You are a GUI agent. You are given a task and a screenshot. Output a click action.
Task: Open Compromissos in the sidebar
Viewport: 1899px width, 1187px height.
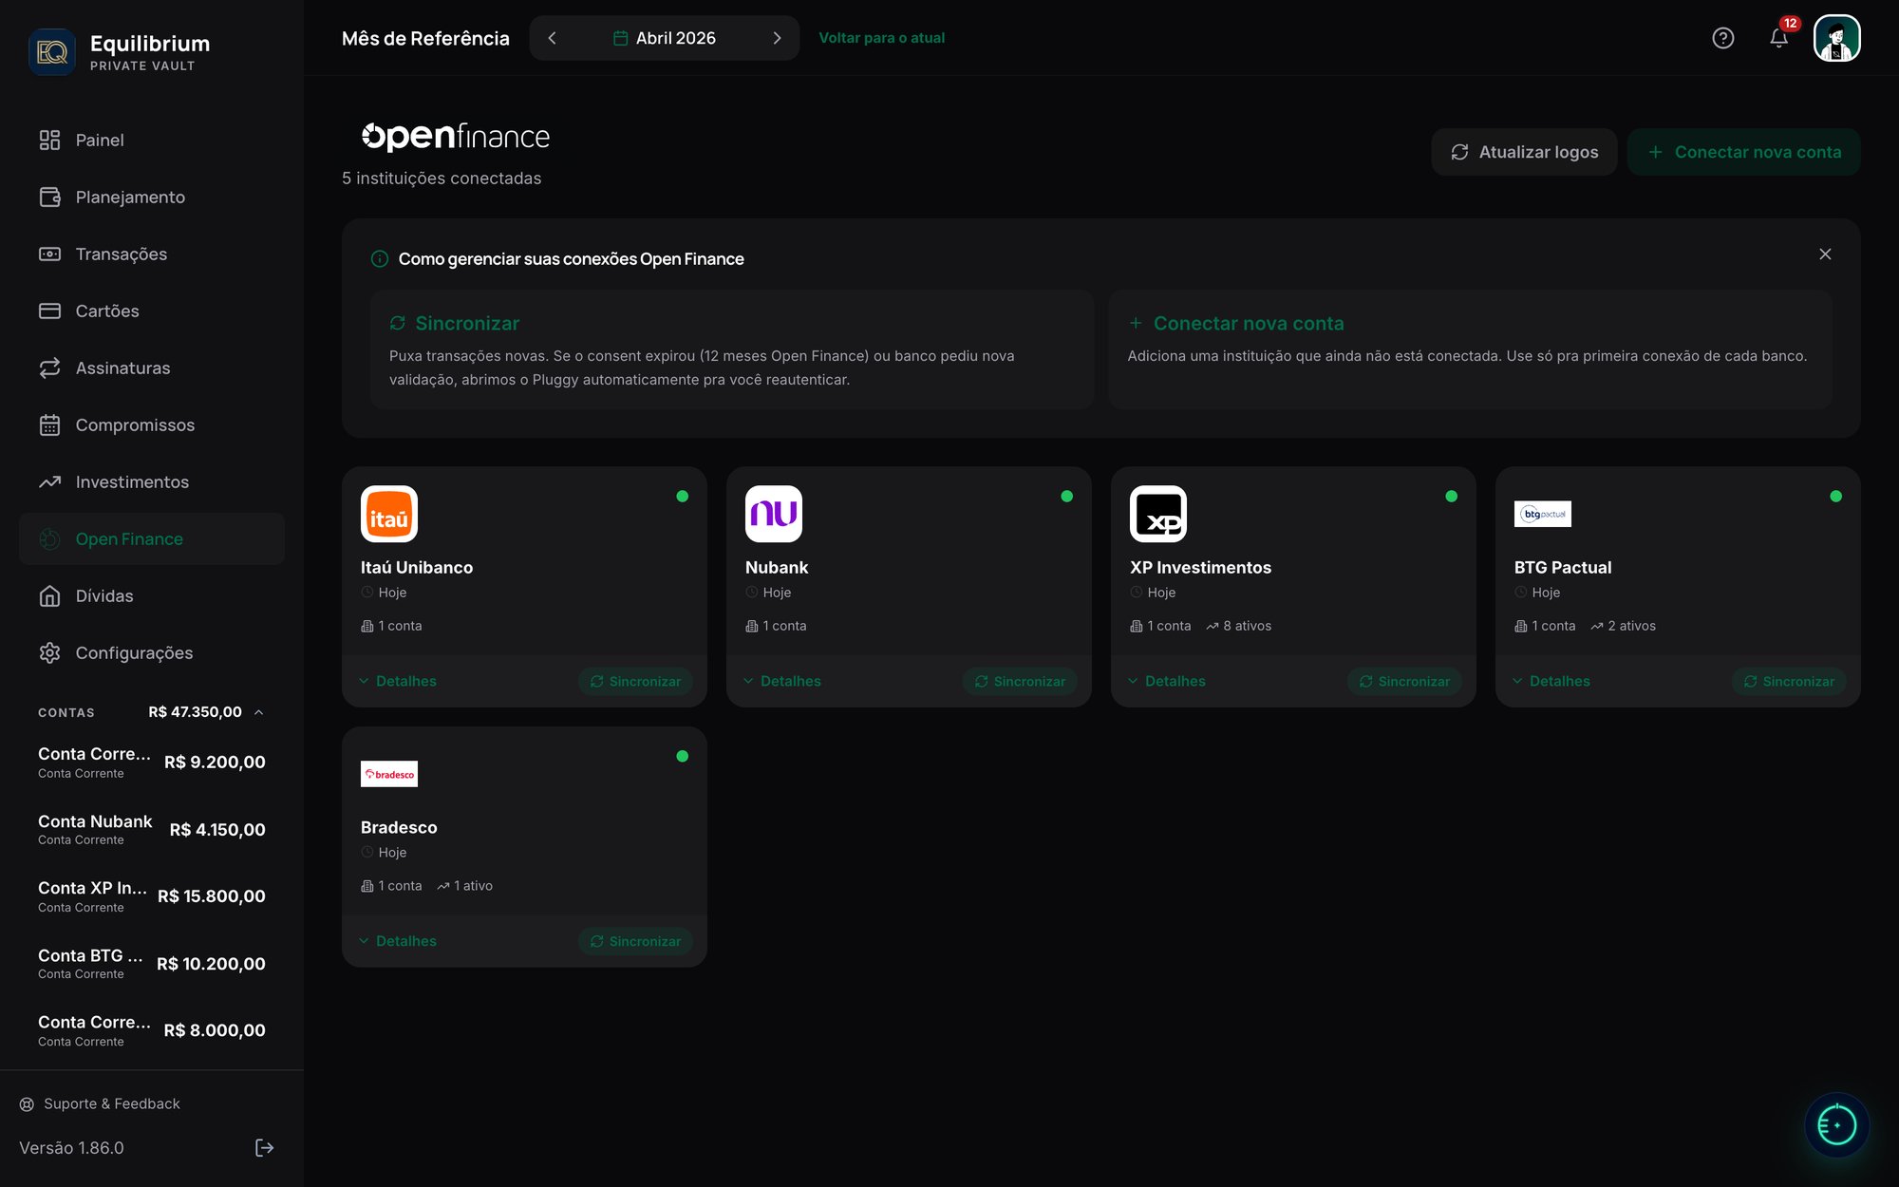pos(152,425)
